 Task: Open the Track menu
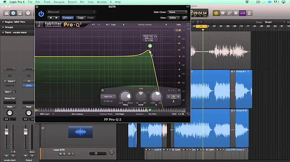pos(47,2)
